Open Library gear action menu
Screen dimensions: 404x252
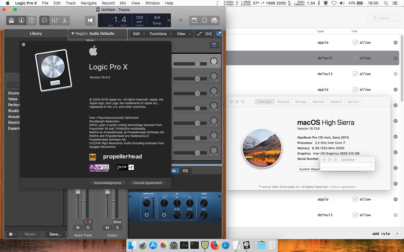coord(13,234)
